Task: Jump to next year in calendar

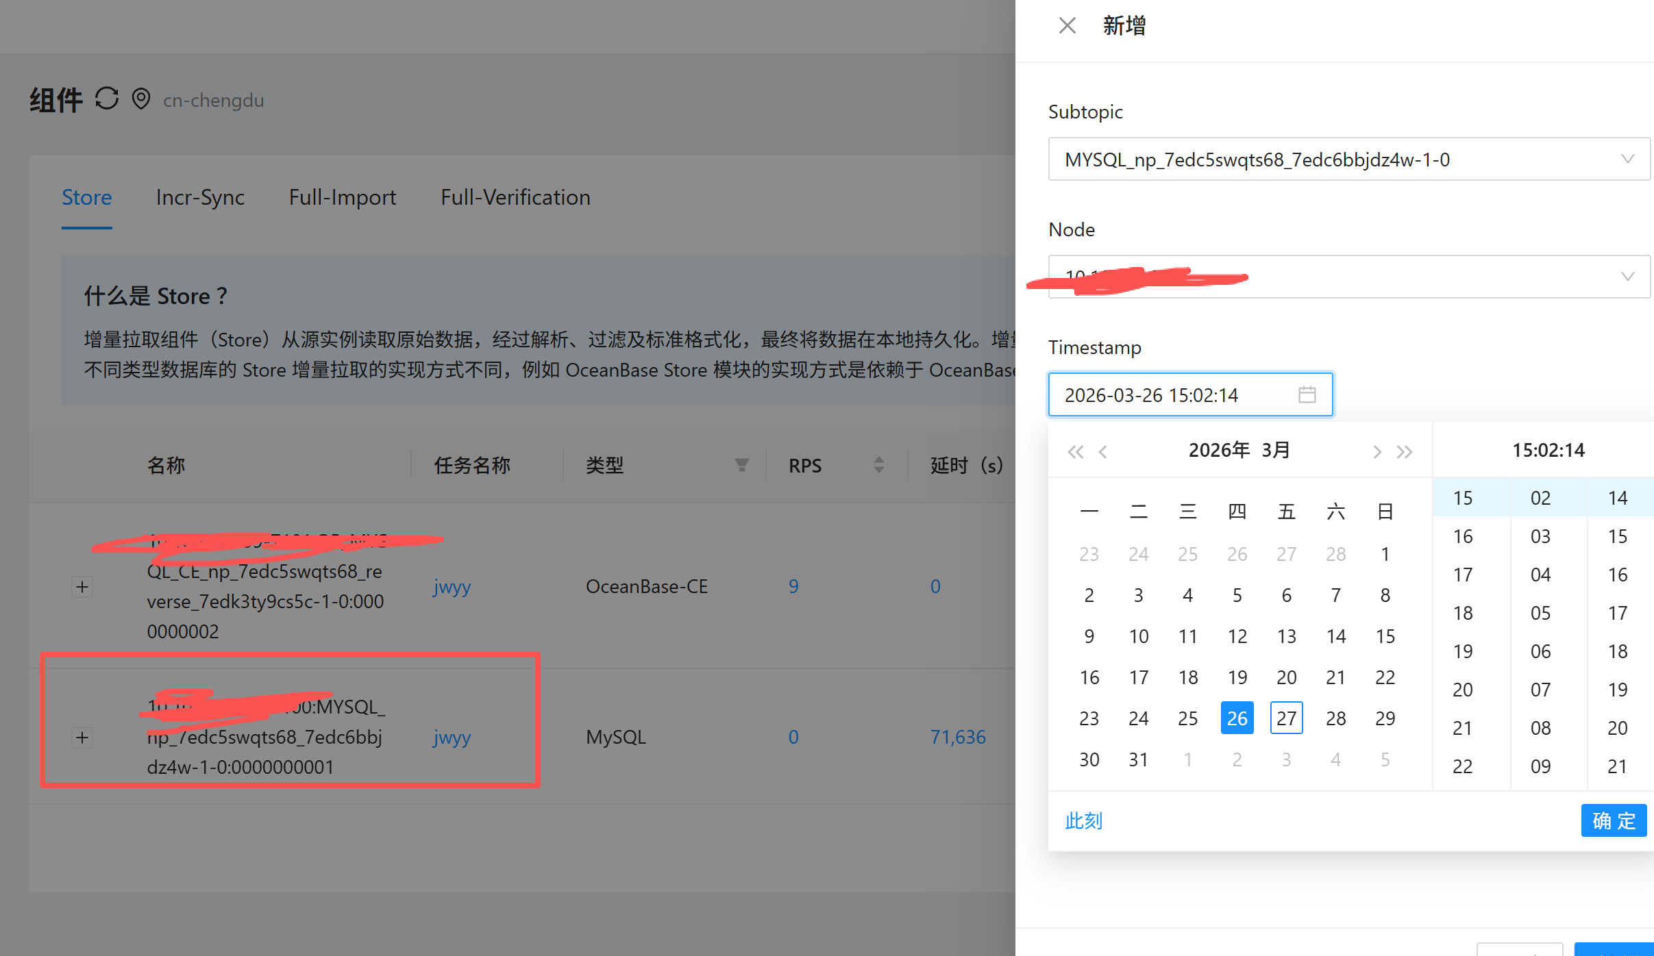Action: 1405,452
